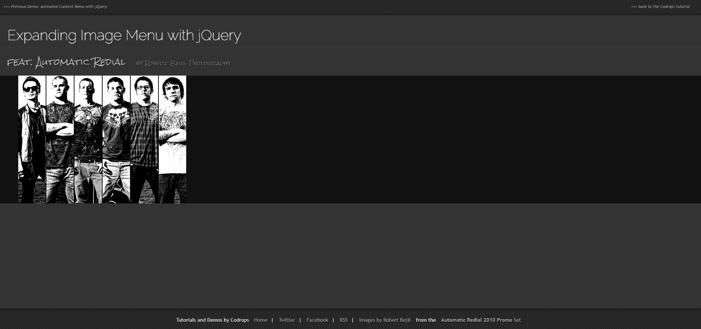Viewport: 701px width, 329px height.
Task: Open the Previous Demo link at top
Action: coord(55,7)
